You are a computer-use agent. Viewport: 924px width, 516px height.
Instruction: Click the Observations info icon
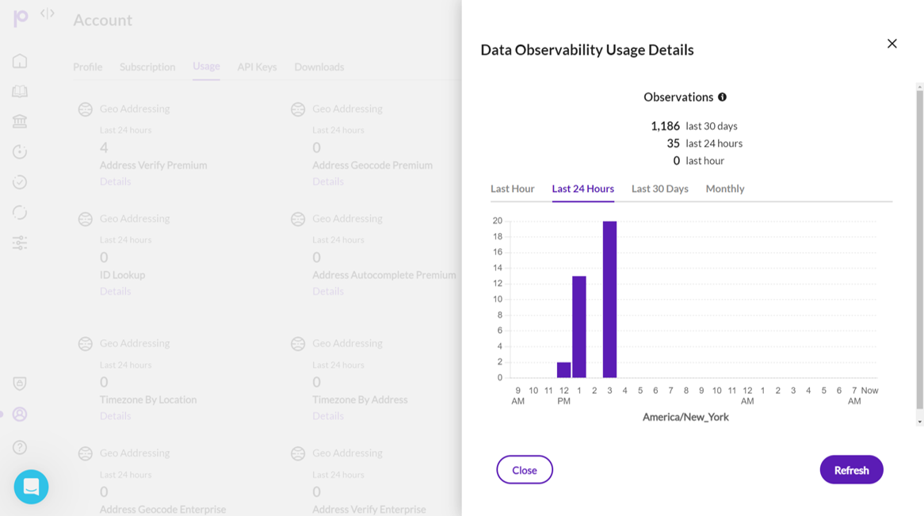pos(722,97)
